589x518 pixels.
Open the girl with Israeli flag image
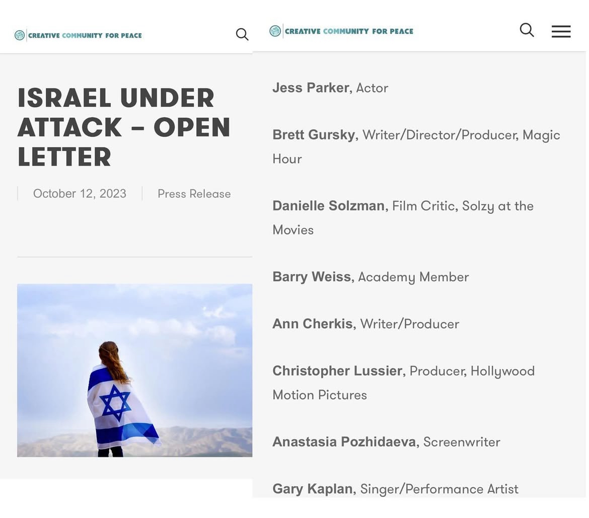point(134,371)
